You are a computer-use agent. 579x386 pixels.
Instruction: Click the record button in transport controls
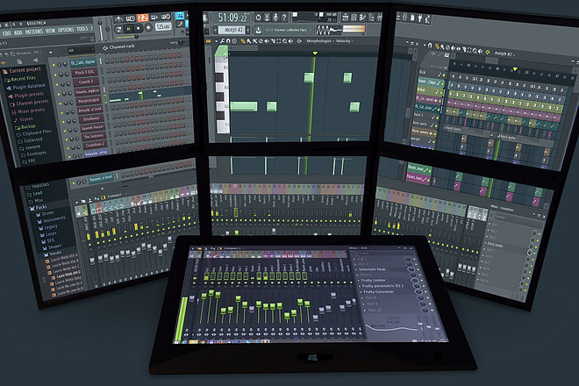148,27
